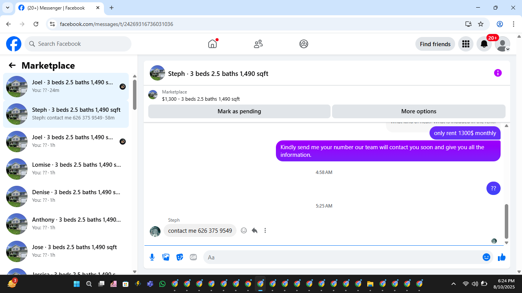Click the chat messages scrollbar
The image size is (522, 293).
(x=506, y=221)
